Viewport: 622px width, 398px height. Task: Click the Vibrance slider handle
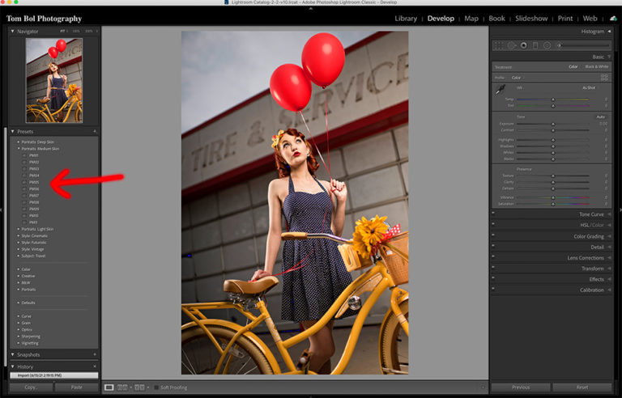[553, 197]
